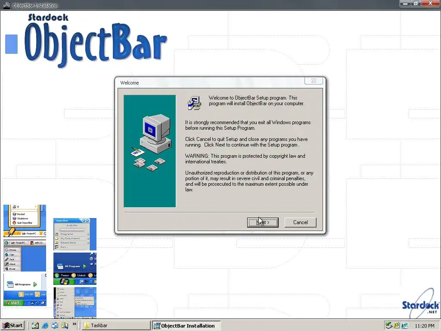
Task: Close the Welcome dialog with its X
Action: coord(314,81)
